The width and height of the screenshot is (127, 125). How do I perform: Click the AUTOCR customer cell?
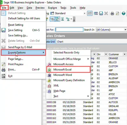113,102
